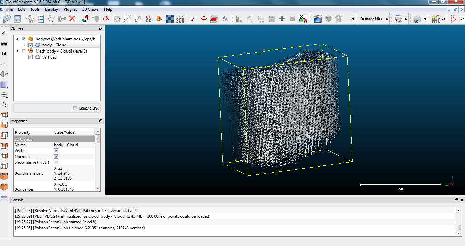This screenshot has width=465, height=246.
Task: Check the vertices visibility checkbox
Action: (x=30, y=57)
